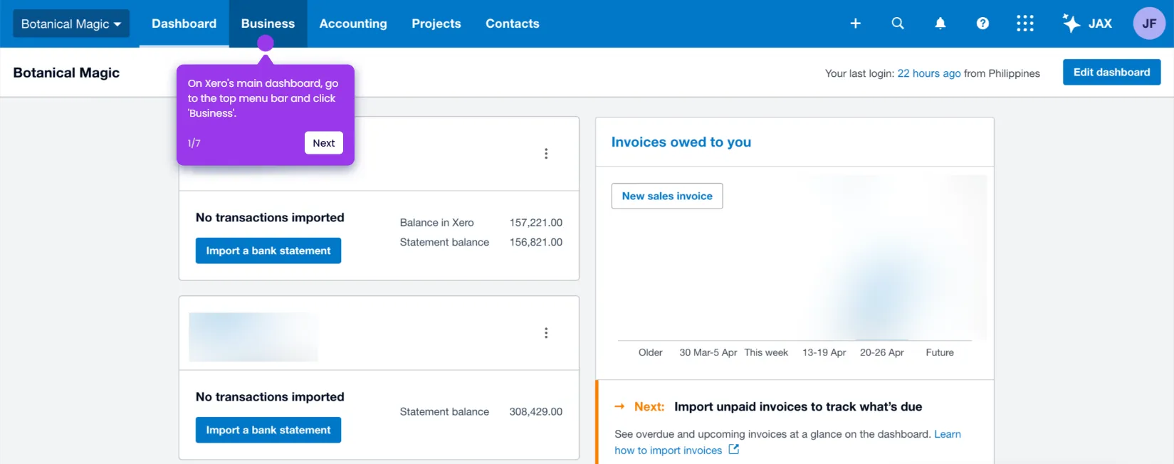Open the JF user profile avatar
This screenshot has height=464, width=1174.
1149,23
